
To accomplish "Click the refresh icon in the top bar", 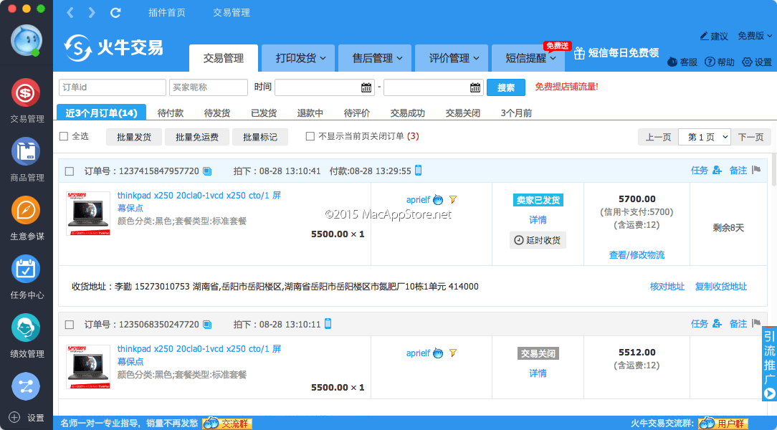I will 115,13.
